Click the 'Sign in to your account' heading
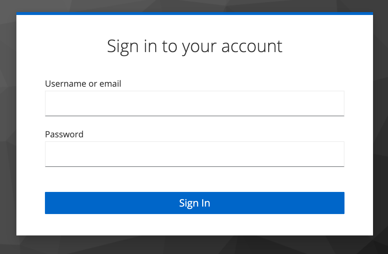The image size is (388, 254). 194,46
